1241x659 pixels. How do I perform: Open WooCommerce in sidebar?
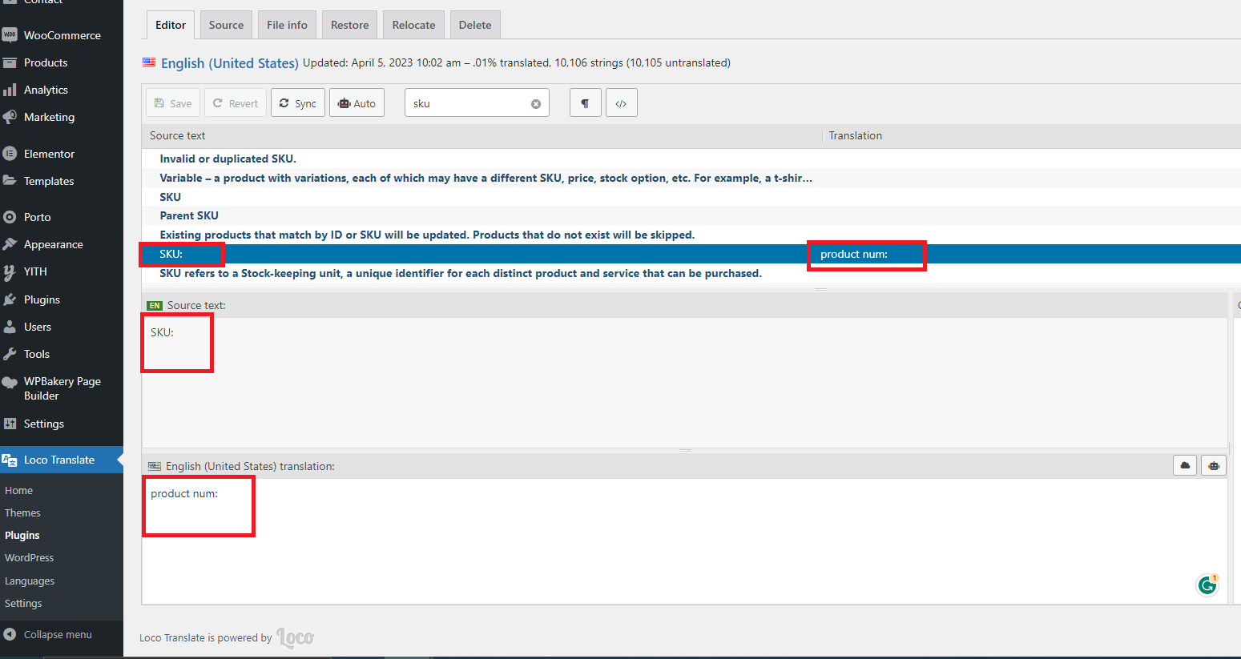pos(62,35)
